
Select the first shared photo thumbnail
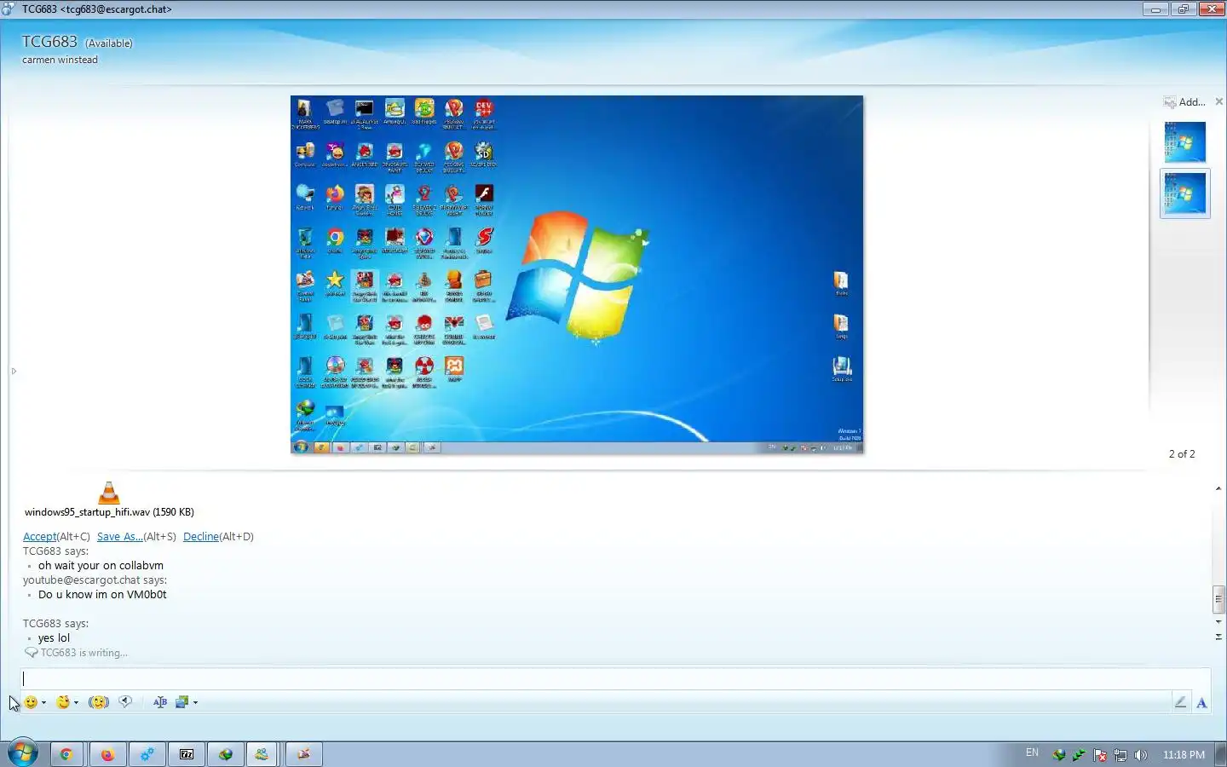coord(1184,142)
